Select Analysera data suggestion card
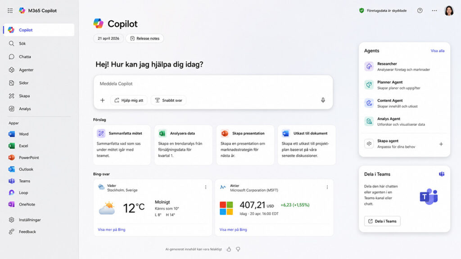 [183, 145]
